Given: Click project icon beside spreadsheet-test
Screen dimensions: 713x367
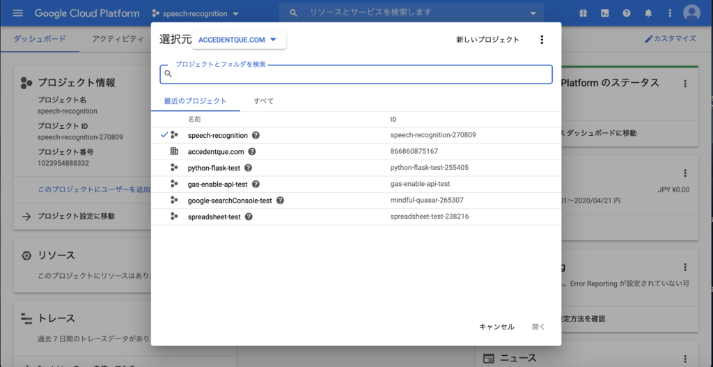Looking at the screenshot, I should [x=174, y=217].
